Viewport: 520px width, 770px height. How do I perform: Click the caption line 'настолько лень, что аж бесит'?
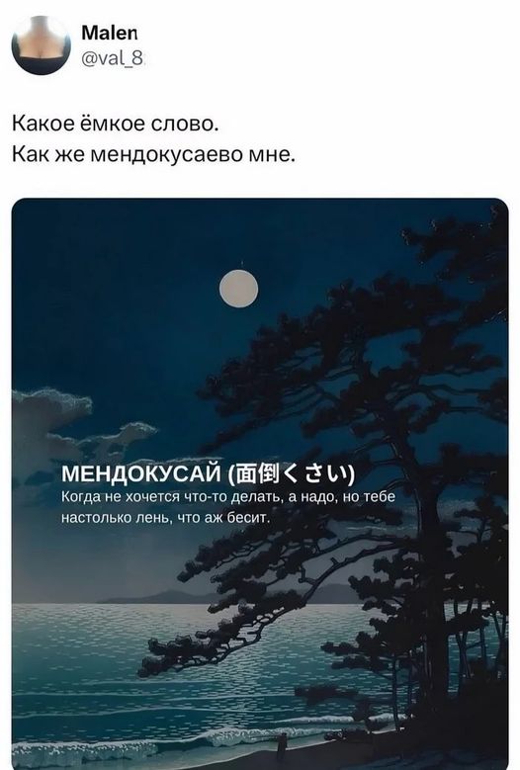[165, 518]
